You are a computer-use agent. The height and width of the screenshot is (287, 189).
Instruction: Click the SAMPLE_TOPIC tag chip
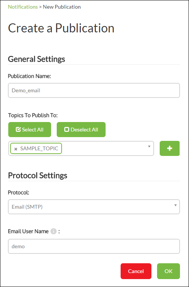(x=36, y=148)
